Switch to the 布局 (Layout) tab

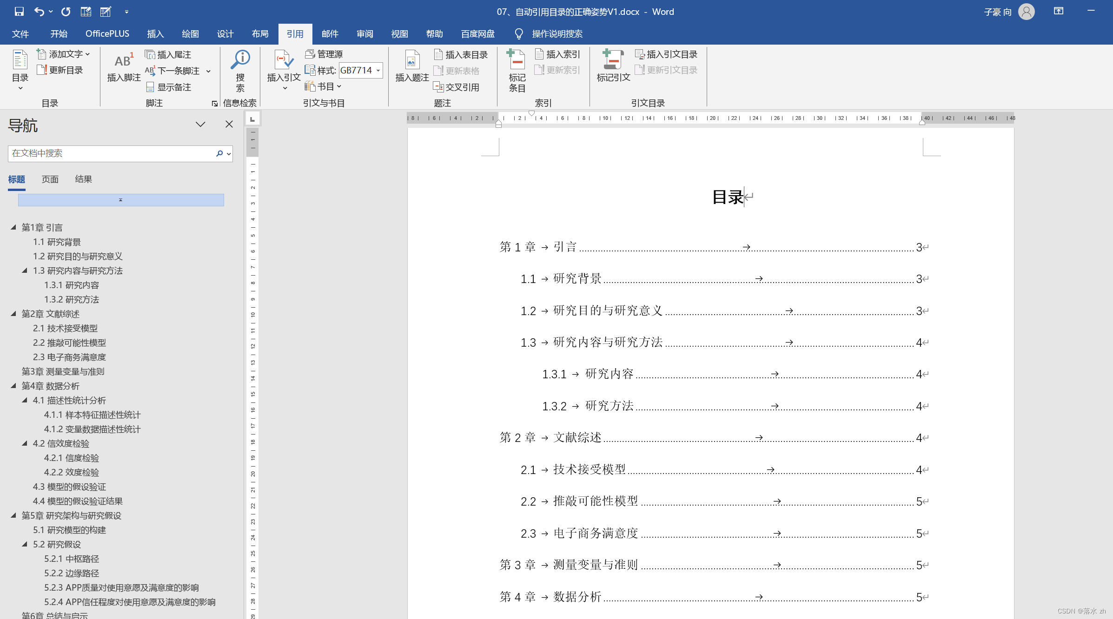[260, 34]
